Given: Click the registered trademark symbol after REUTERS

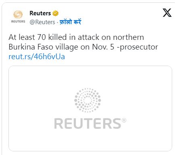Looking at the screenshot, I should click(124, 120).
